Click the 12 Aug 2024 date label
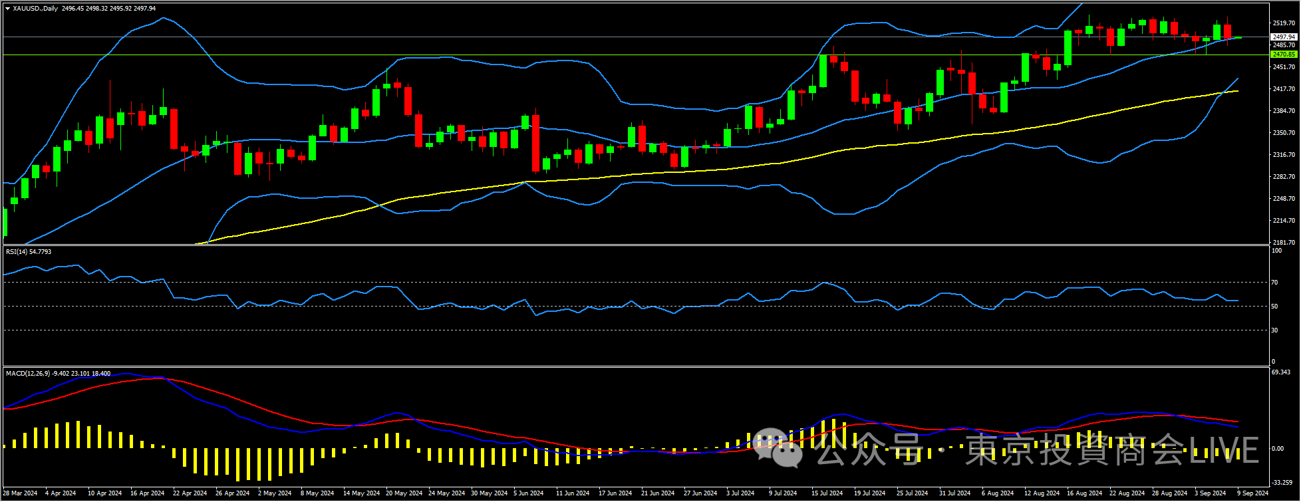Viewport: 1301px width, 502px height. click(x=1042, y=493)
